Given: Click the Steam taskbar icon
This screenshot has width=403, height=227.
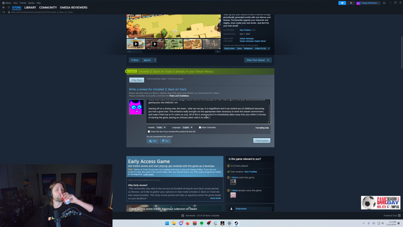Looking at the screenshot, I should 236,223.
